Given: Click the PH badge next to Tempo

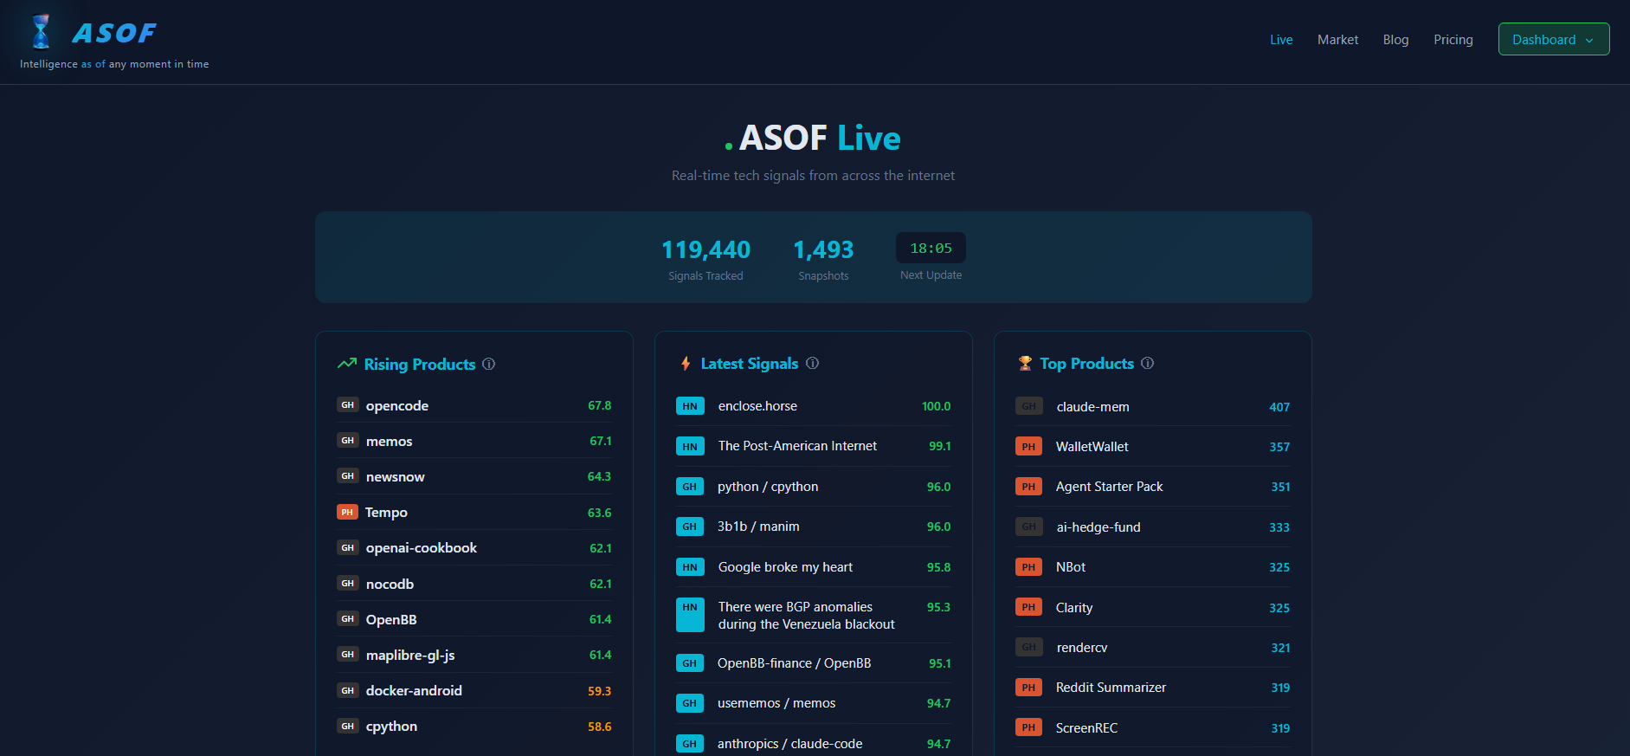Looking at the screenshot, I should [x=347, y=512].
